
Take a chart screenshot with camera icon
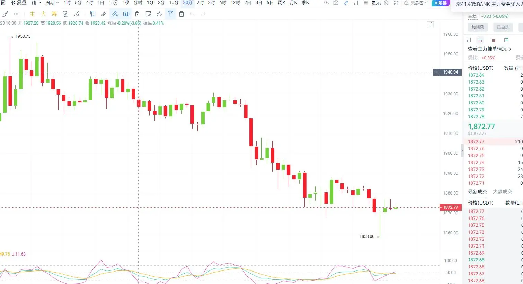pos(336,3)
